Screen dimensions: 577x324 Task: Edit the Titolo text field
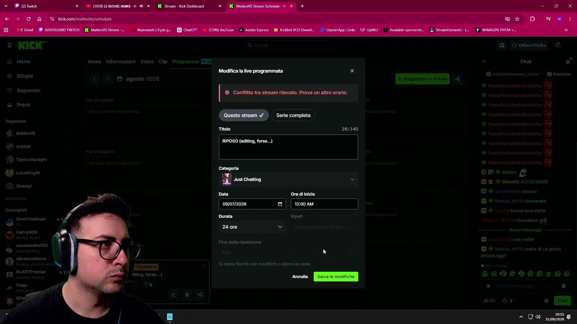click(x=288, y=147)
